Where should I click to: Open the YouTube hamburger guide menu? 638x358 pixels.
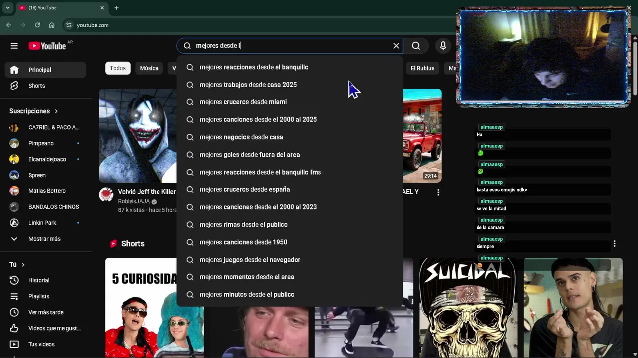14,46
